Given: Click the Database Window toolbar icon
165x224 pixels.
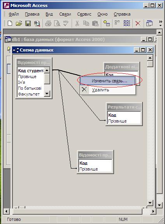Looking at the screenshot, I should click(149, 23).
